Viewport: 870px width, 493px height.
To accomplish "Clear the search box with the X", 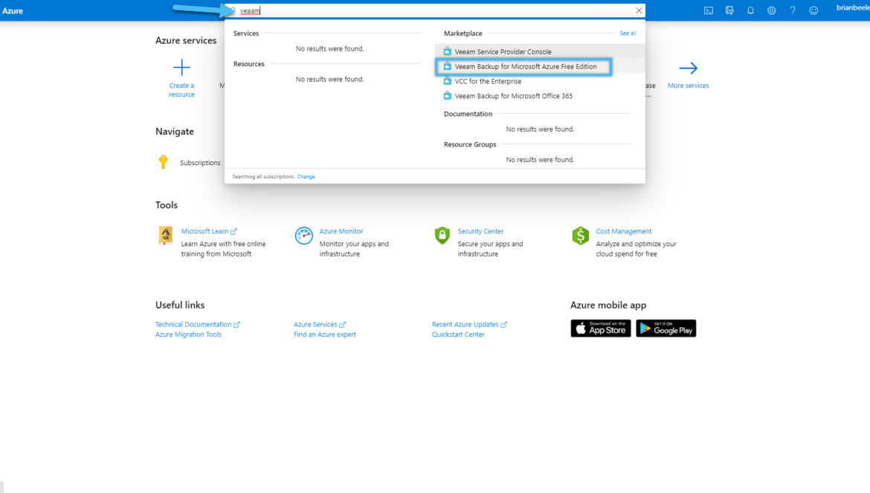I will coord(639,10).
